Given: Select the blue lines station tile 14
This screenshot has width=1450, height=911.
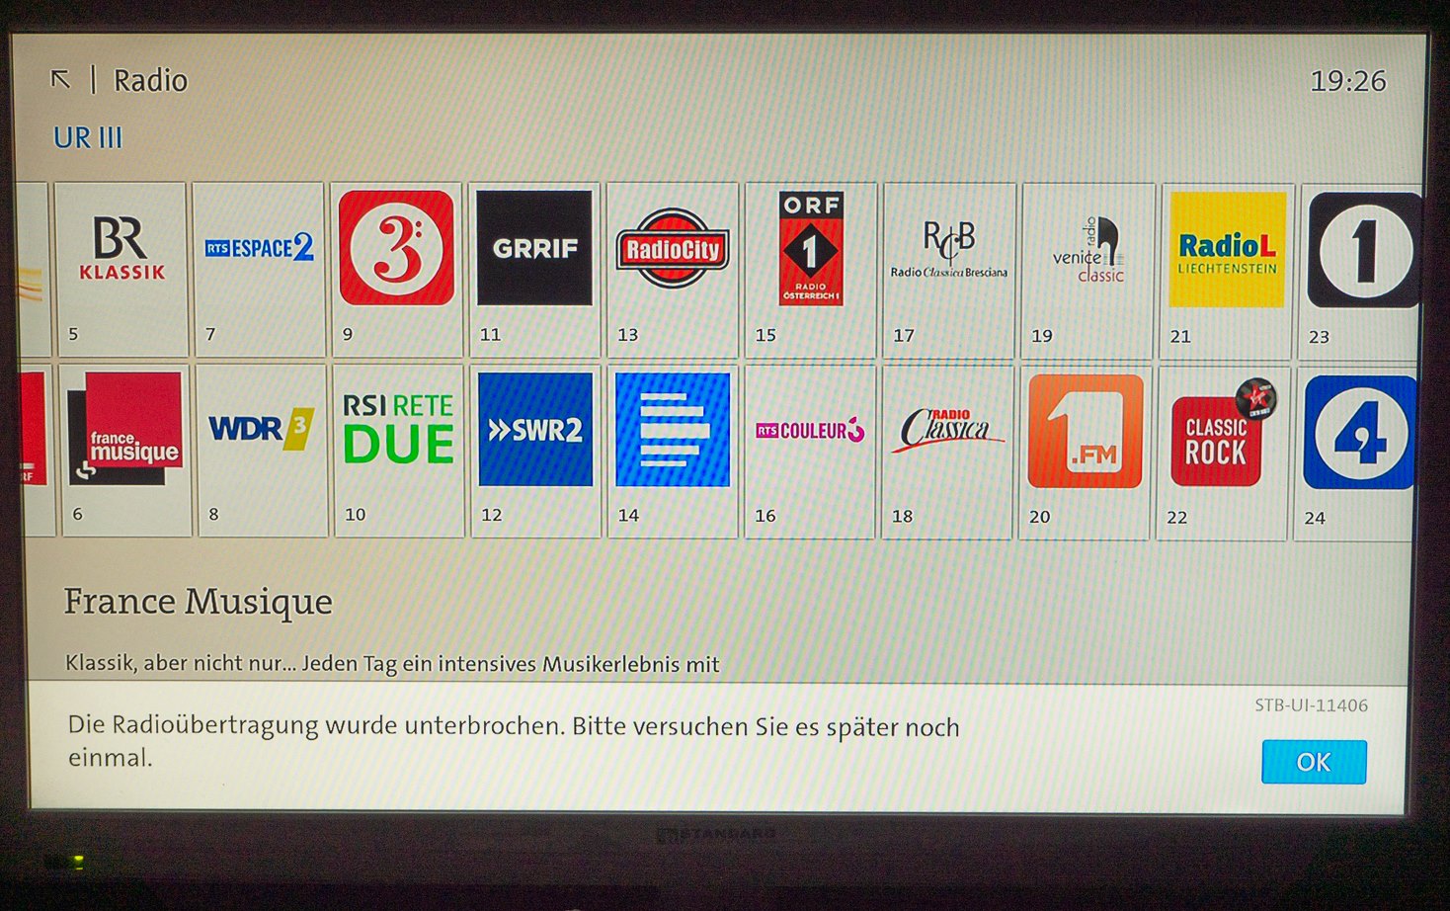Looking at the screenshot, I should [673, 452].
